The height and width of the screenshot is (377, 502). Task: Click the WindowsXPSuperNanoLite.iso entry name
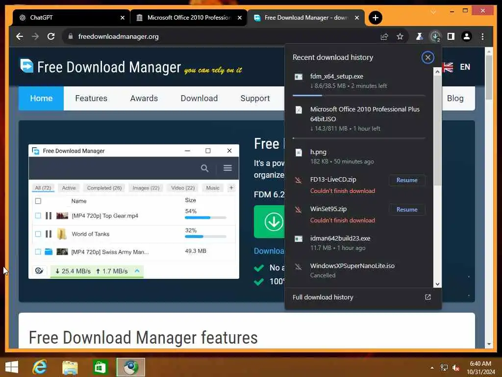tap(352, 266)
